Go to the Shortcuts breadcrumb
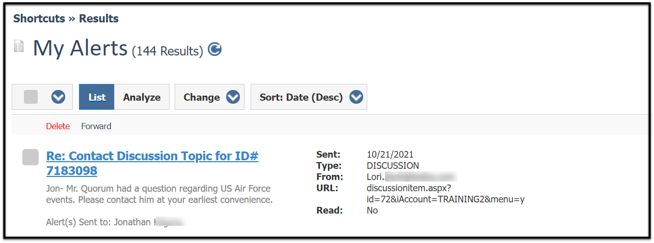 point(39,19)
